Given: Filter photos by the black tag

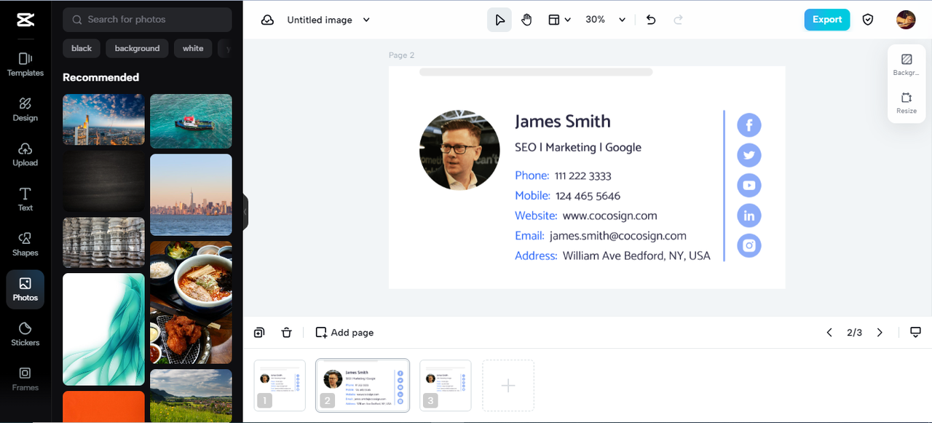Looking at the screenshot, I should click(82, 48).
